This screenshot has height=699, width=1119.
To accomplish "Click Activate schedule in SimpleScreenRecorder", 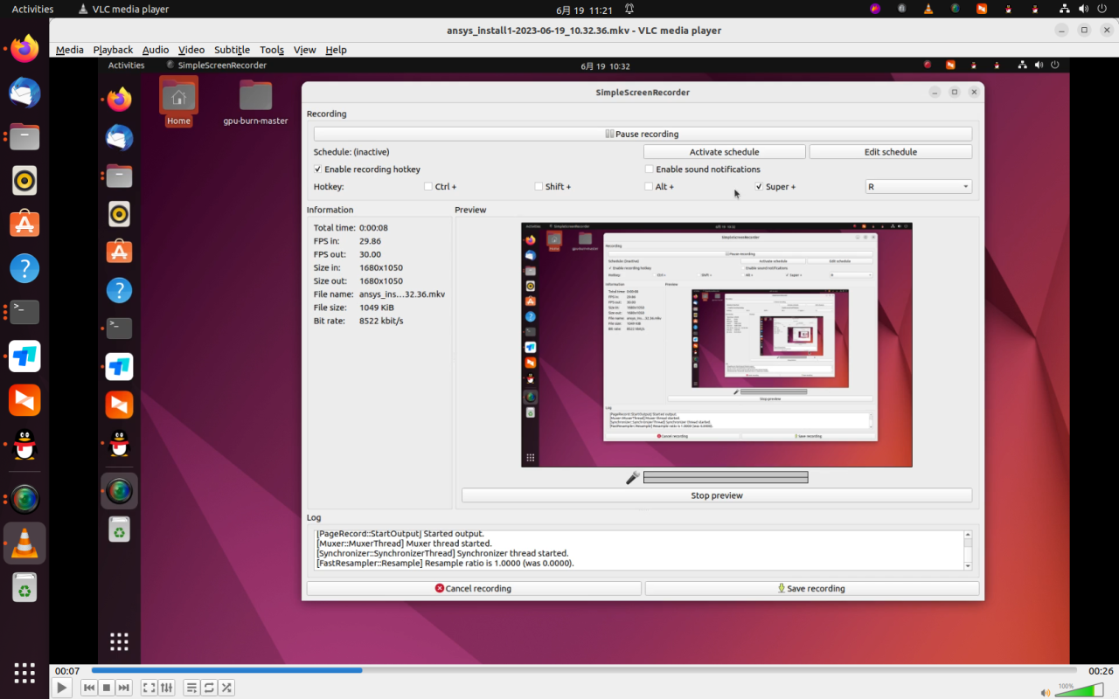I will tap(724, 152).
